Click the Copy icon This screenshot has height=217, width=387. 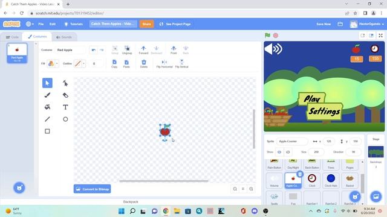coord(114,63)
